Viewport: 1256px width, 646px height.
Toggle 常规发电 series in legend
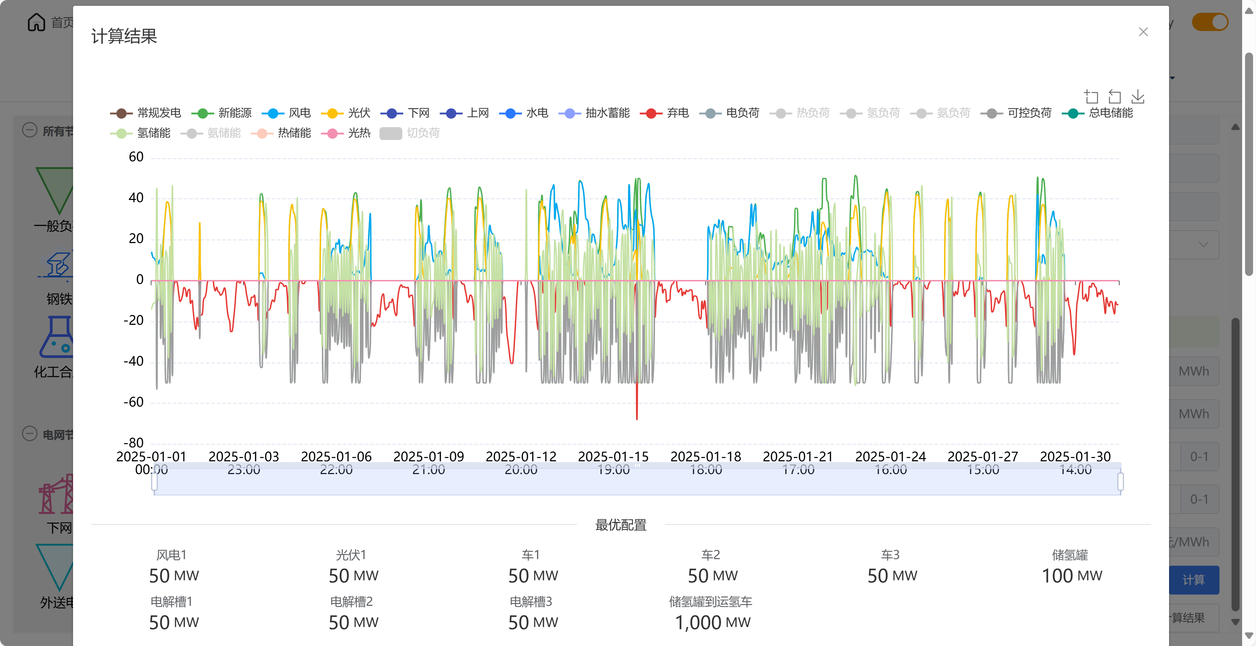(145, 113)
